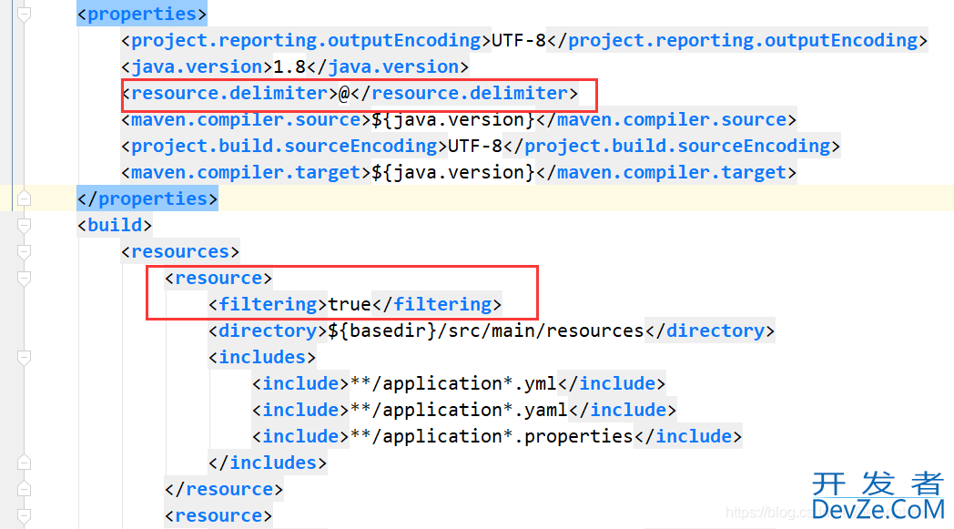
Task: Collapse the includes opening tag fold marker
Action: pos(24,357)
